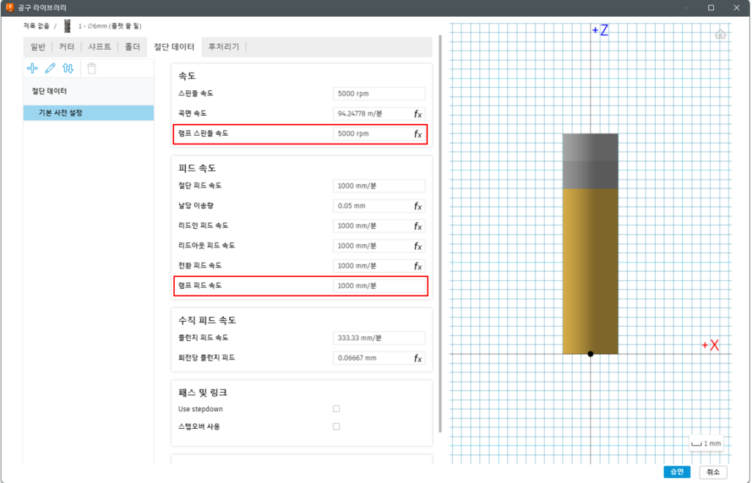Click the +X axis label
The width and height of the screenshot is (752, 483).
tap(710, 345)
